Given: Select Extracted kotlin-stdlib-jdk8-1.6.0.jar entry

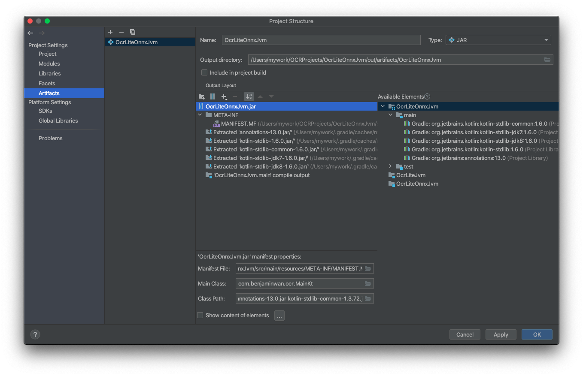Looking at the screenshot, I should click(287, 166).
